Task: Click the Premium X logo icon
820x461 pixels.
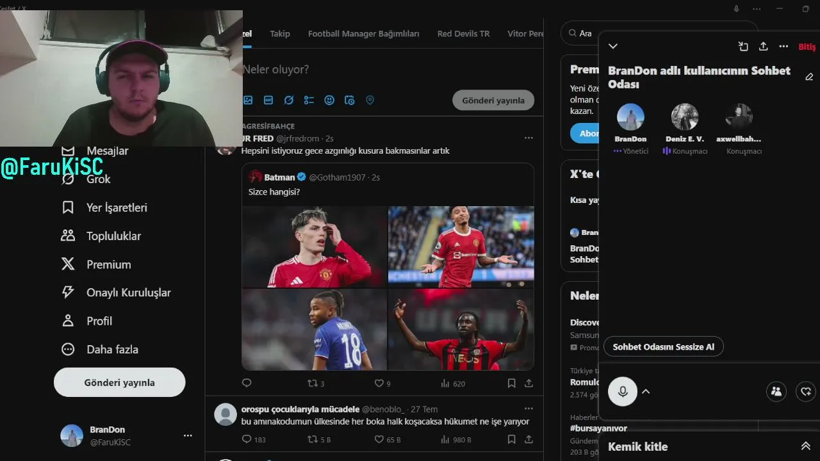Action: [x=68, y=264]
